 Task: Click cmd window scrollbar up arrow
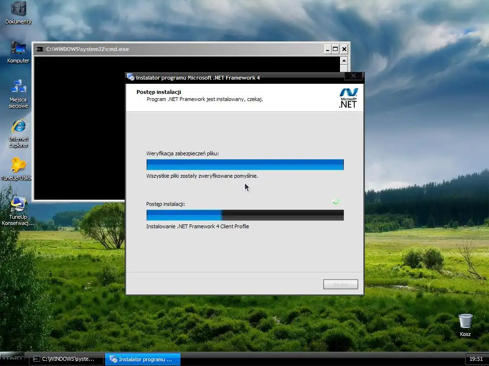click(x=344, y=61)
